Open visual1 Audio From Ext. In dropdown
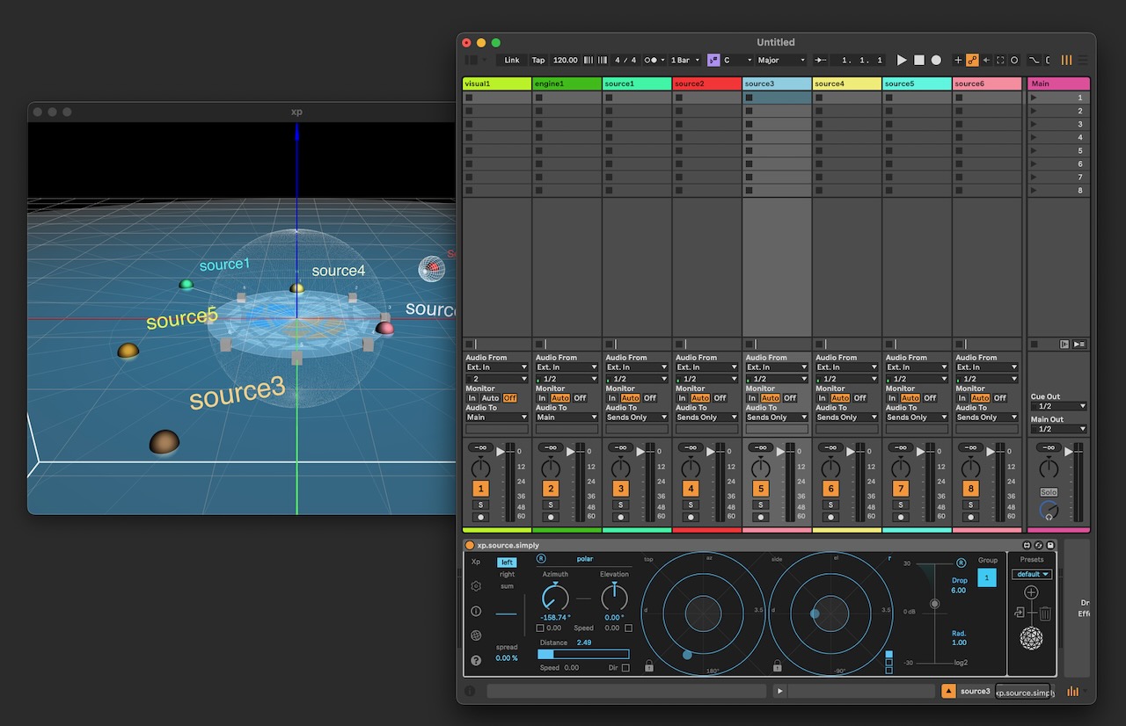1126x726 pixels. 497,367
